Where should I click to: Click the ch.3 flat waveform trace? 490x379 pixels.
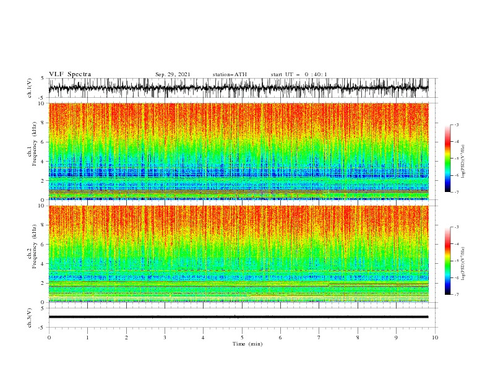tap(238, 317)
